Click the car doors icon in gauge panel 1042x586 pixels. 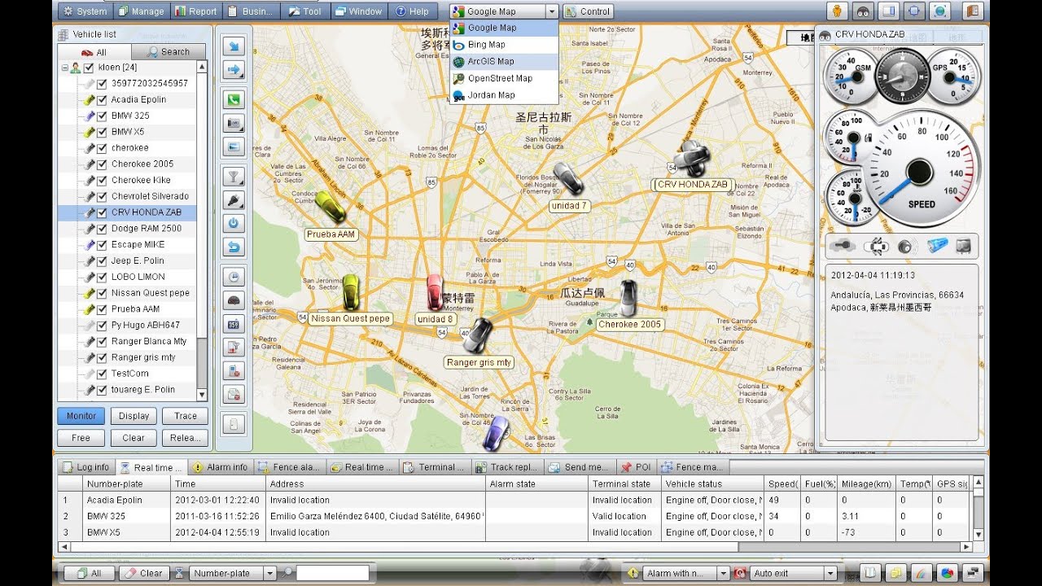tap(878, 245)
